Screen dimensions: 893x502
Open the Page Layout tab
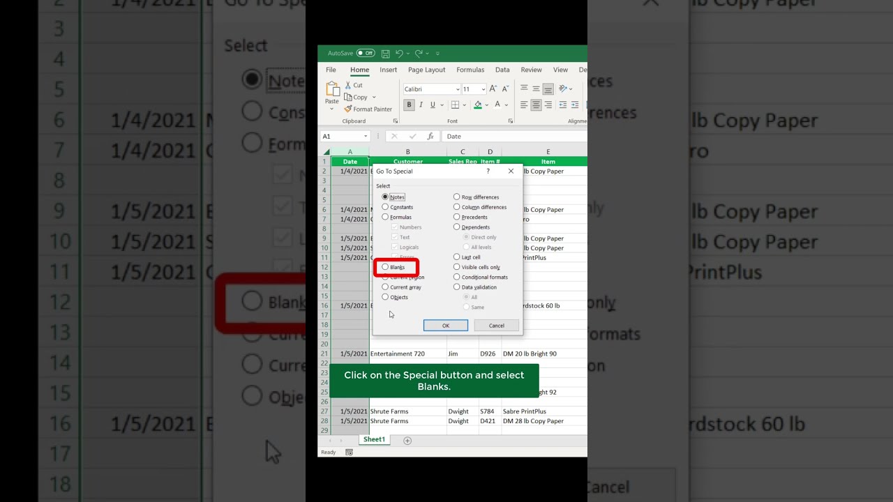point(426,70)
